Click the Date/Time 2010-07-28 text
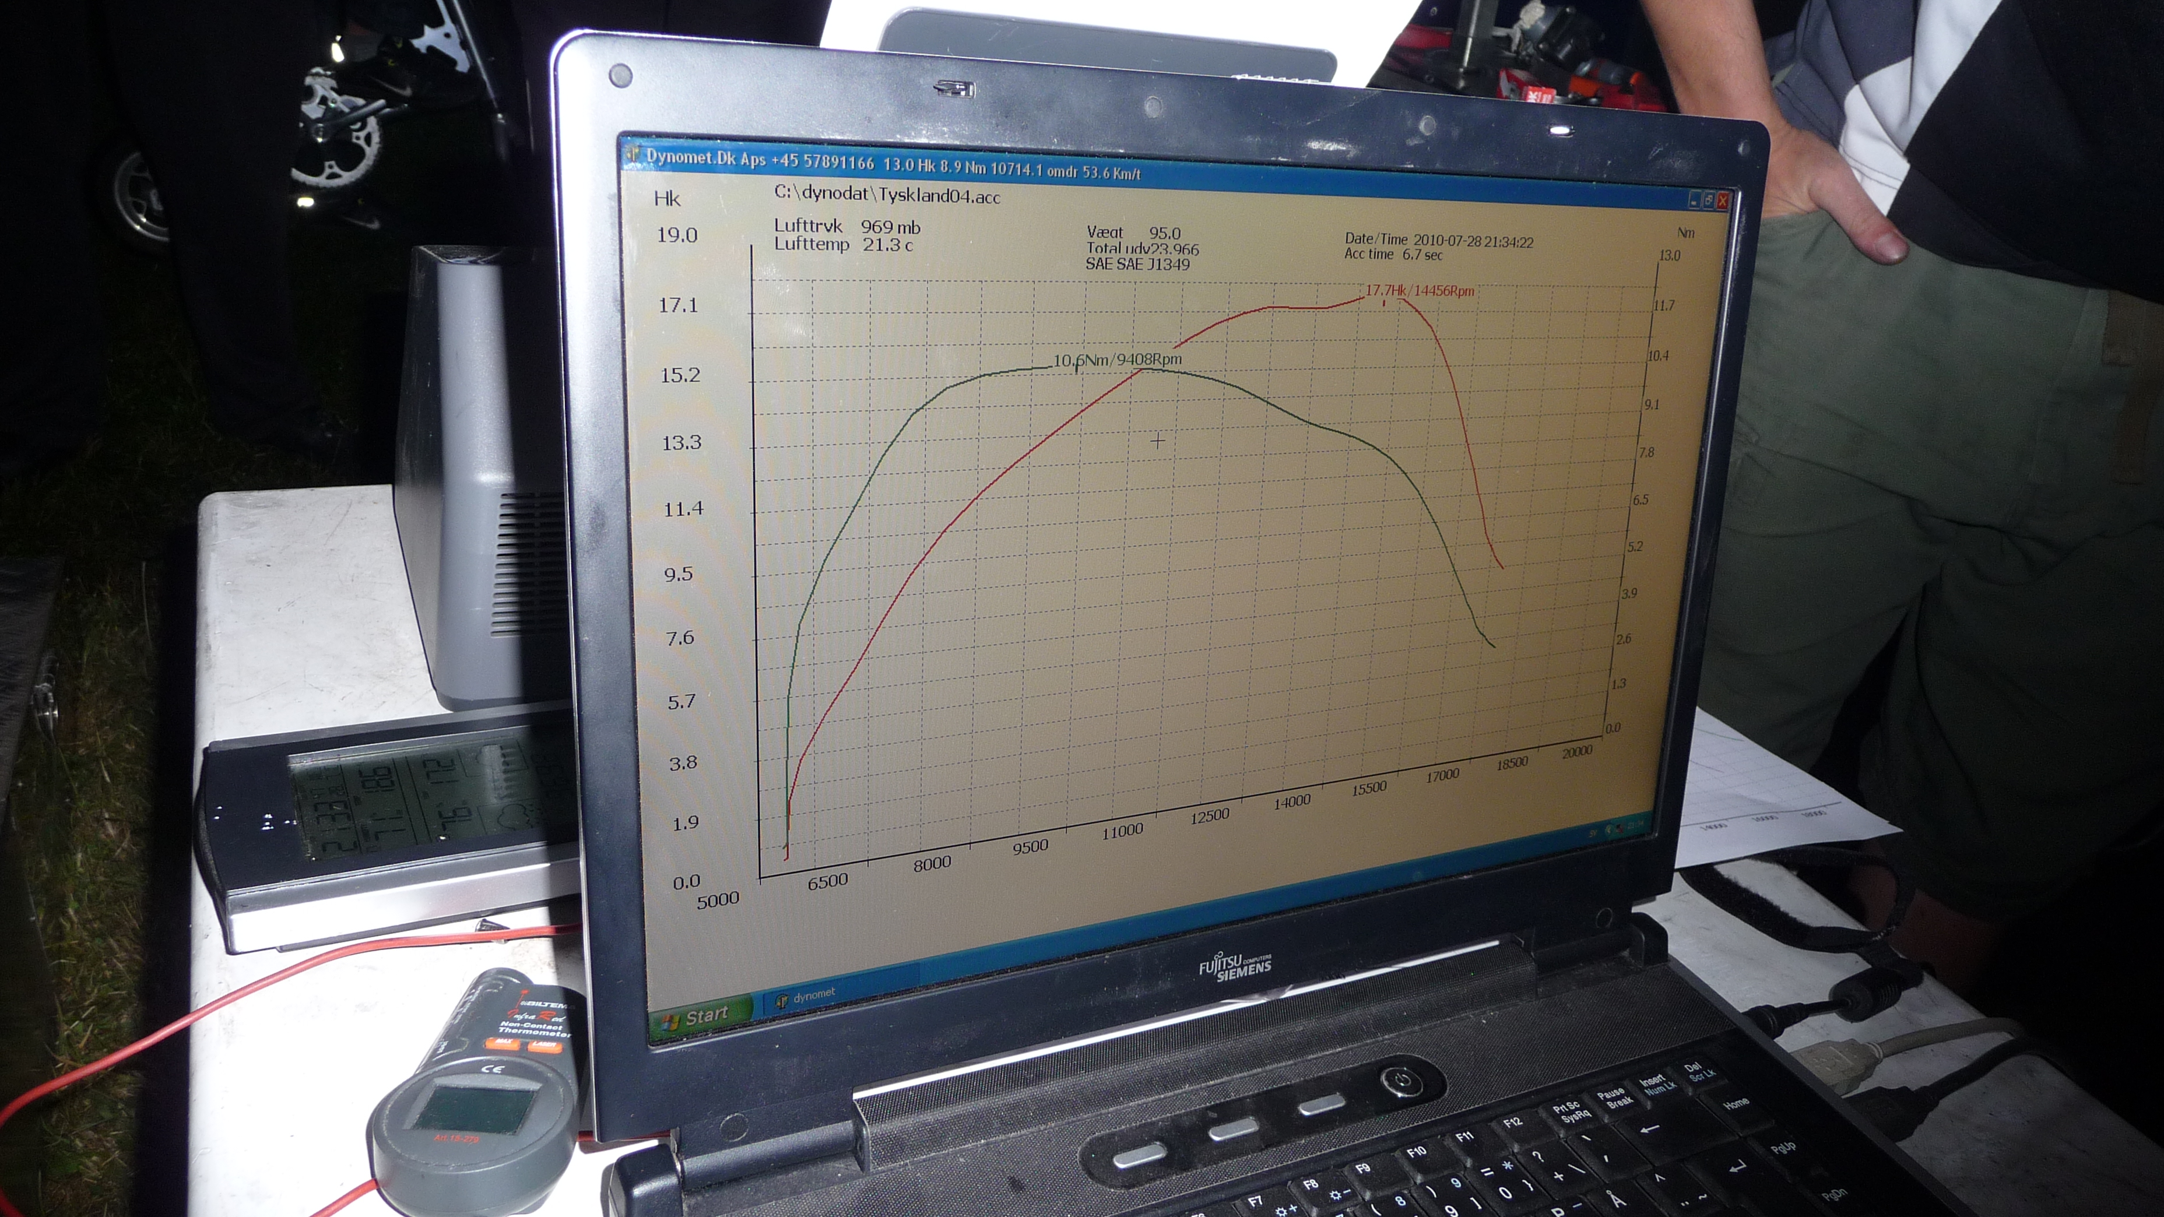Viewport: 2164px width, 1217px height. (1438, 241)
